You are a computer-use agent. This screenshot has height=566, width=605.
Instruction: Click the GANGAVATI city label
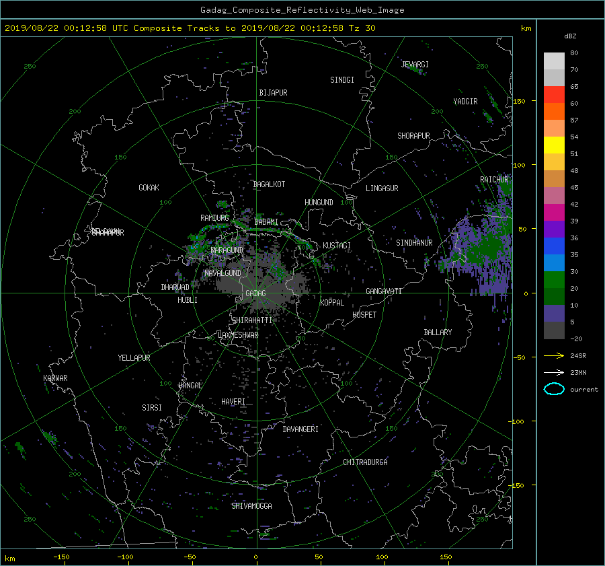(x=384, y=291)
